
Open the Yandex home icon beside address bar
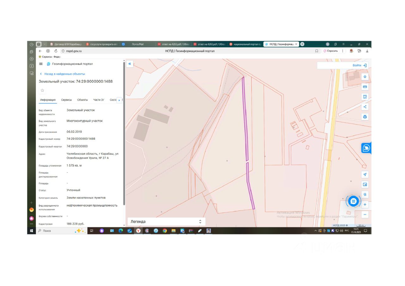point(48,51)
